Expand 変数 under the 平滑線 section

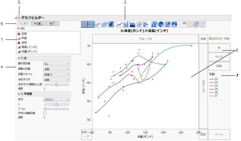45,118
